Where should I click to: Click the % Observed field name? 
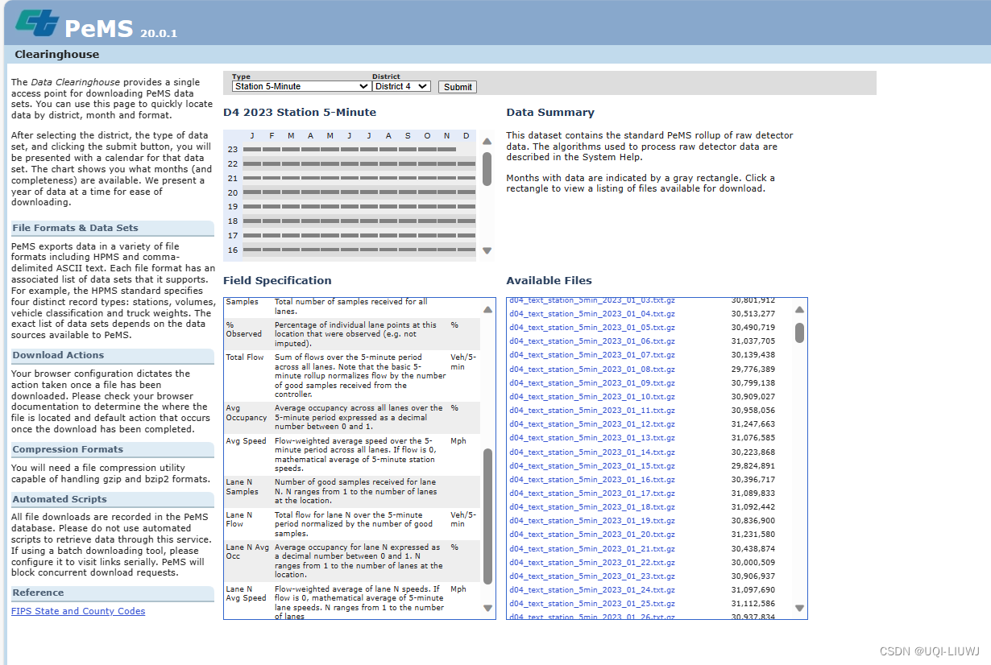(244, 329)
